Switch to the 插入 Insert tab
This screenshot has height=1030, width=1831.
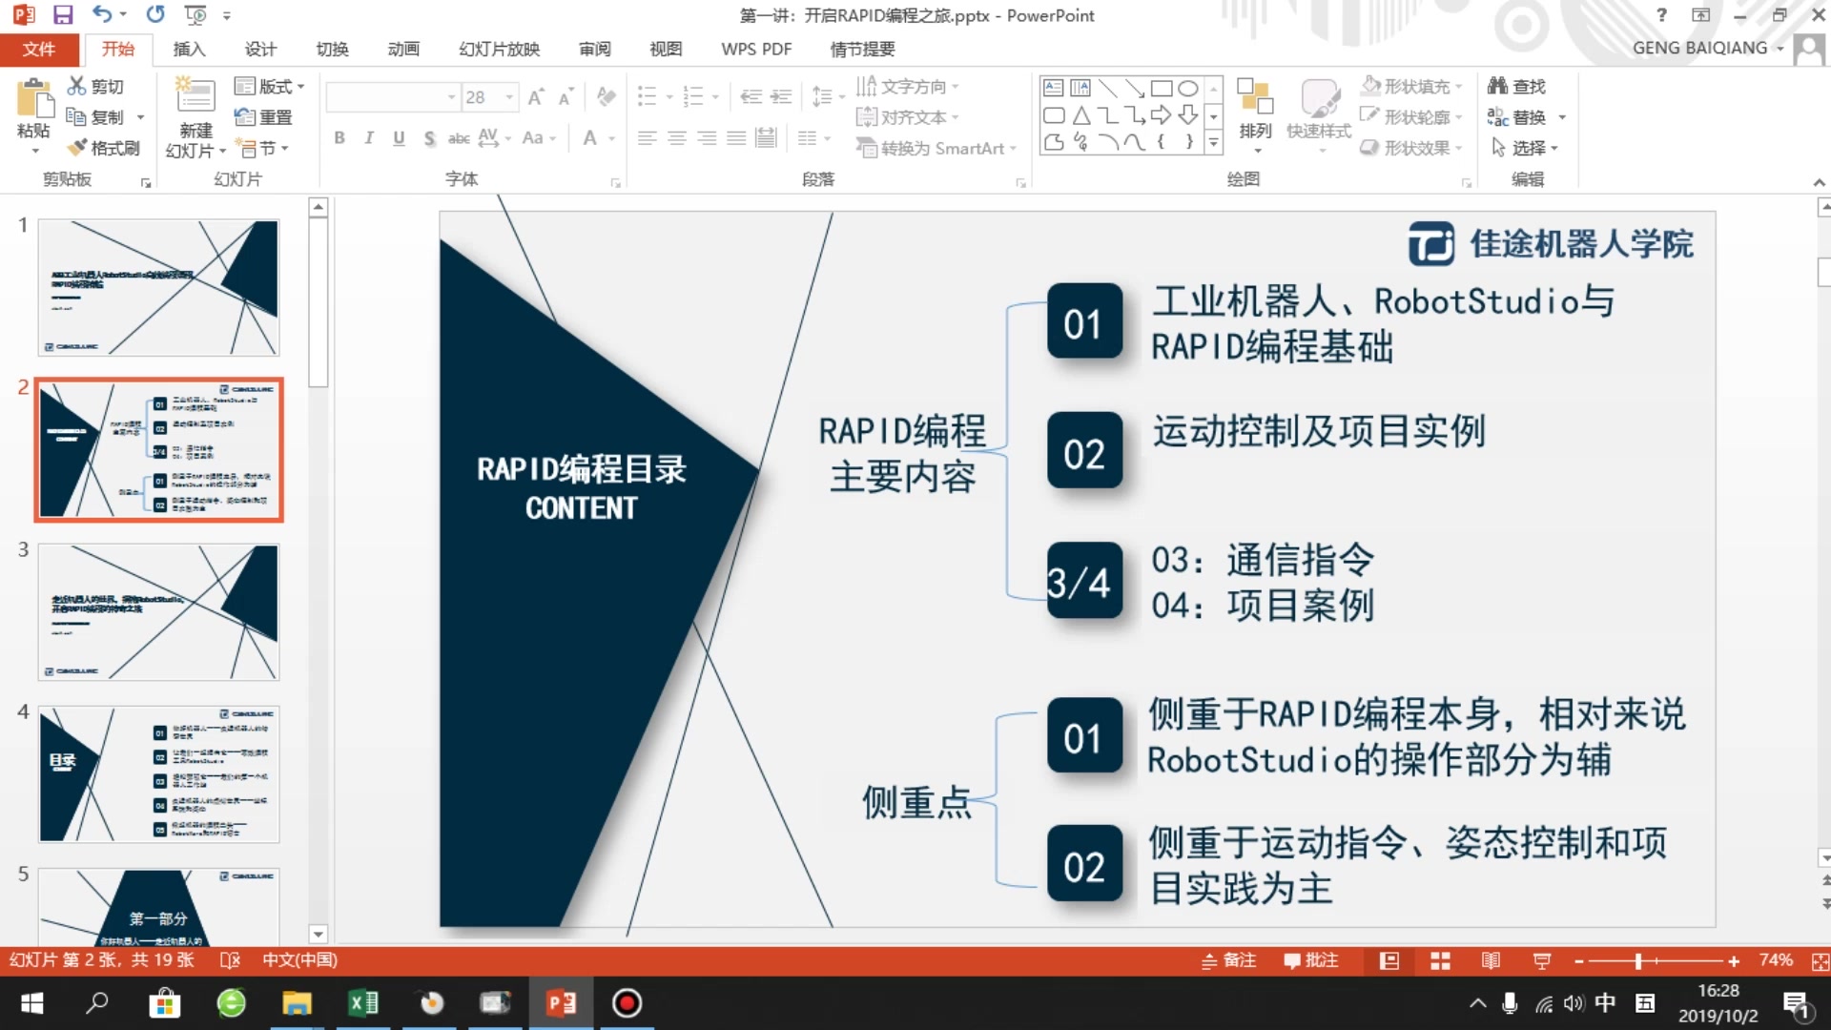point(189,49)
